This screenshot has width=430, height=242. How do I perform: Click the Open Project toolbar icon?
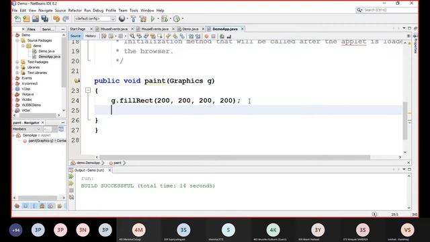point(36,19)
